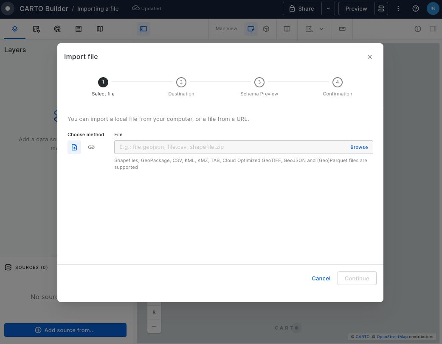Viewport: 442px width, 344px height.
Task: Open the Interactions tab icon
Action: (x=57, y=29)
